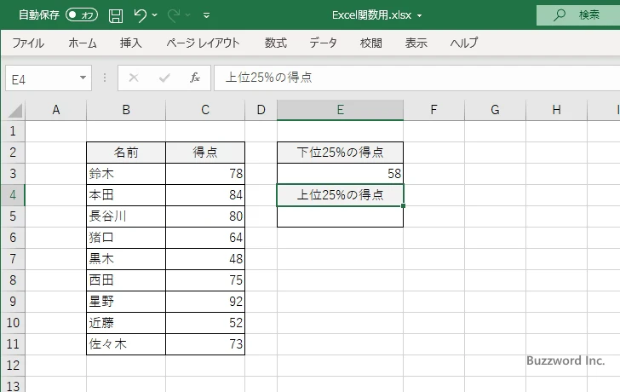Open the ファイル tab
The height and width of the screenshot is (392, 620).
(x=28, y=43)
